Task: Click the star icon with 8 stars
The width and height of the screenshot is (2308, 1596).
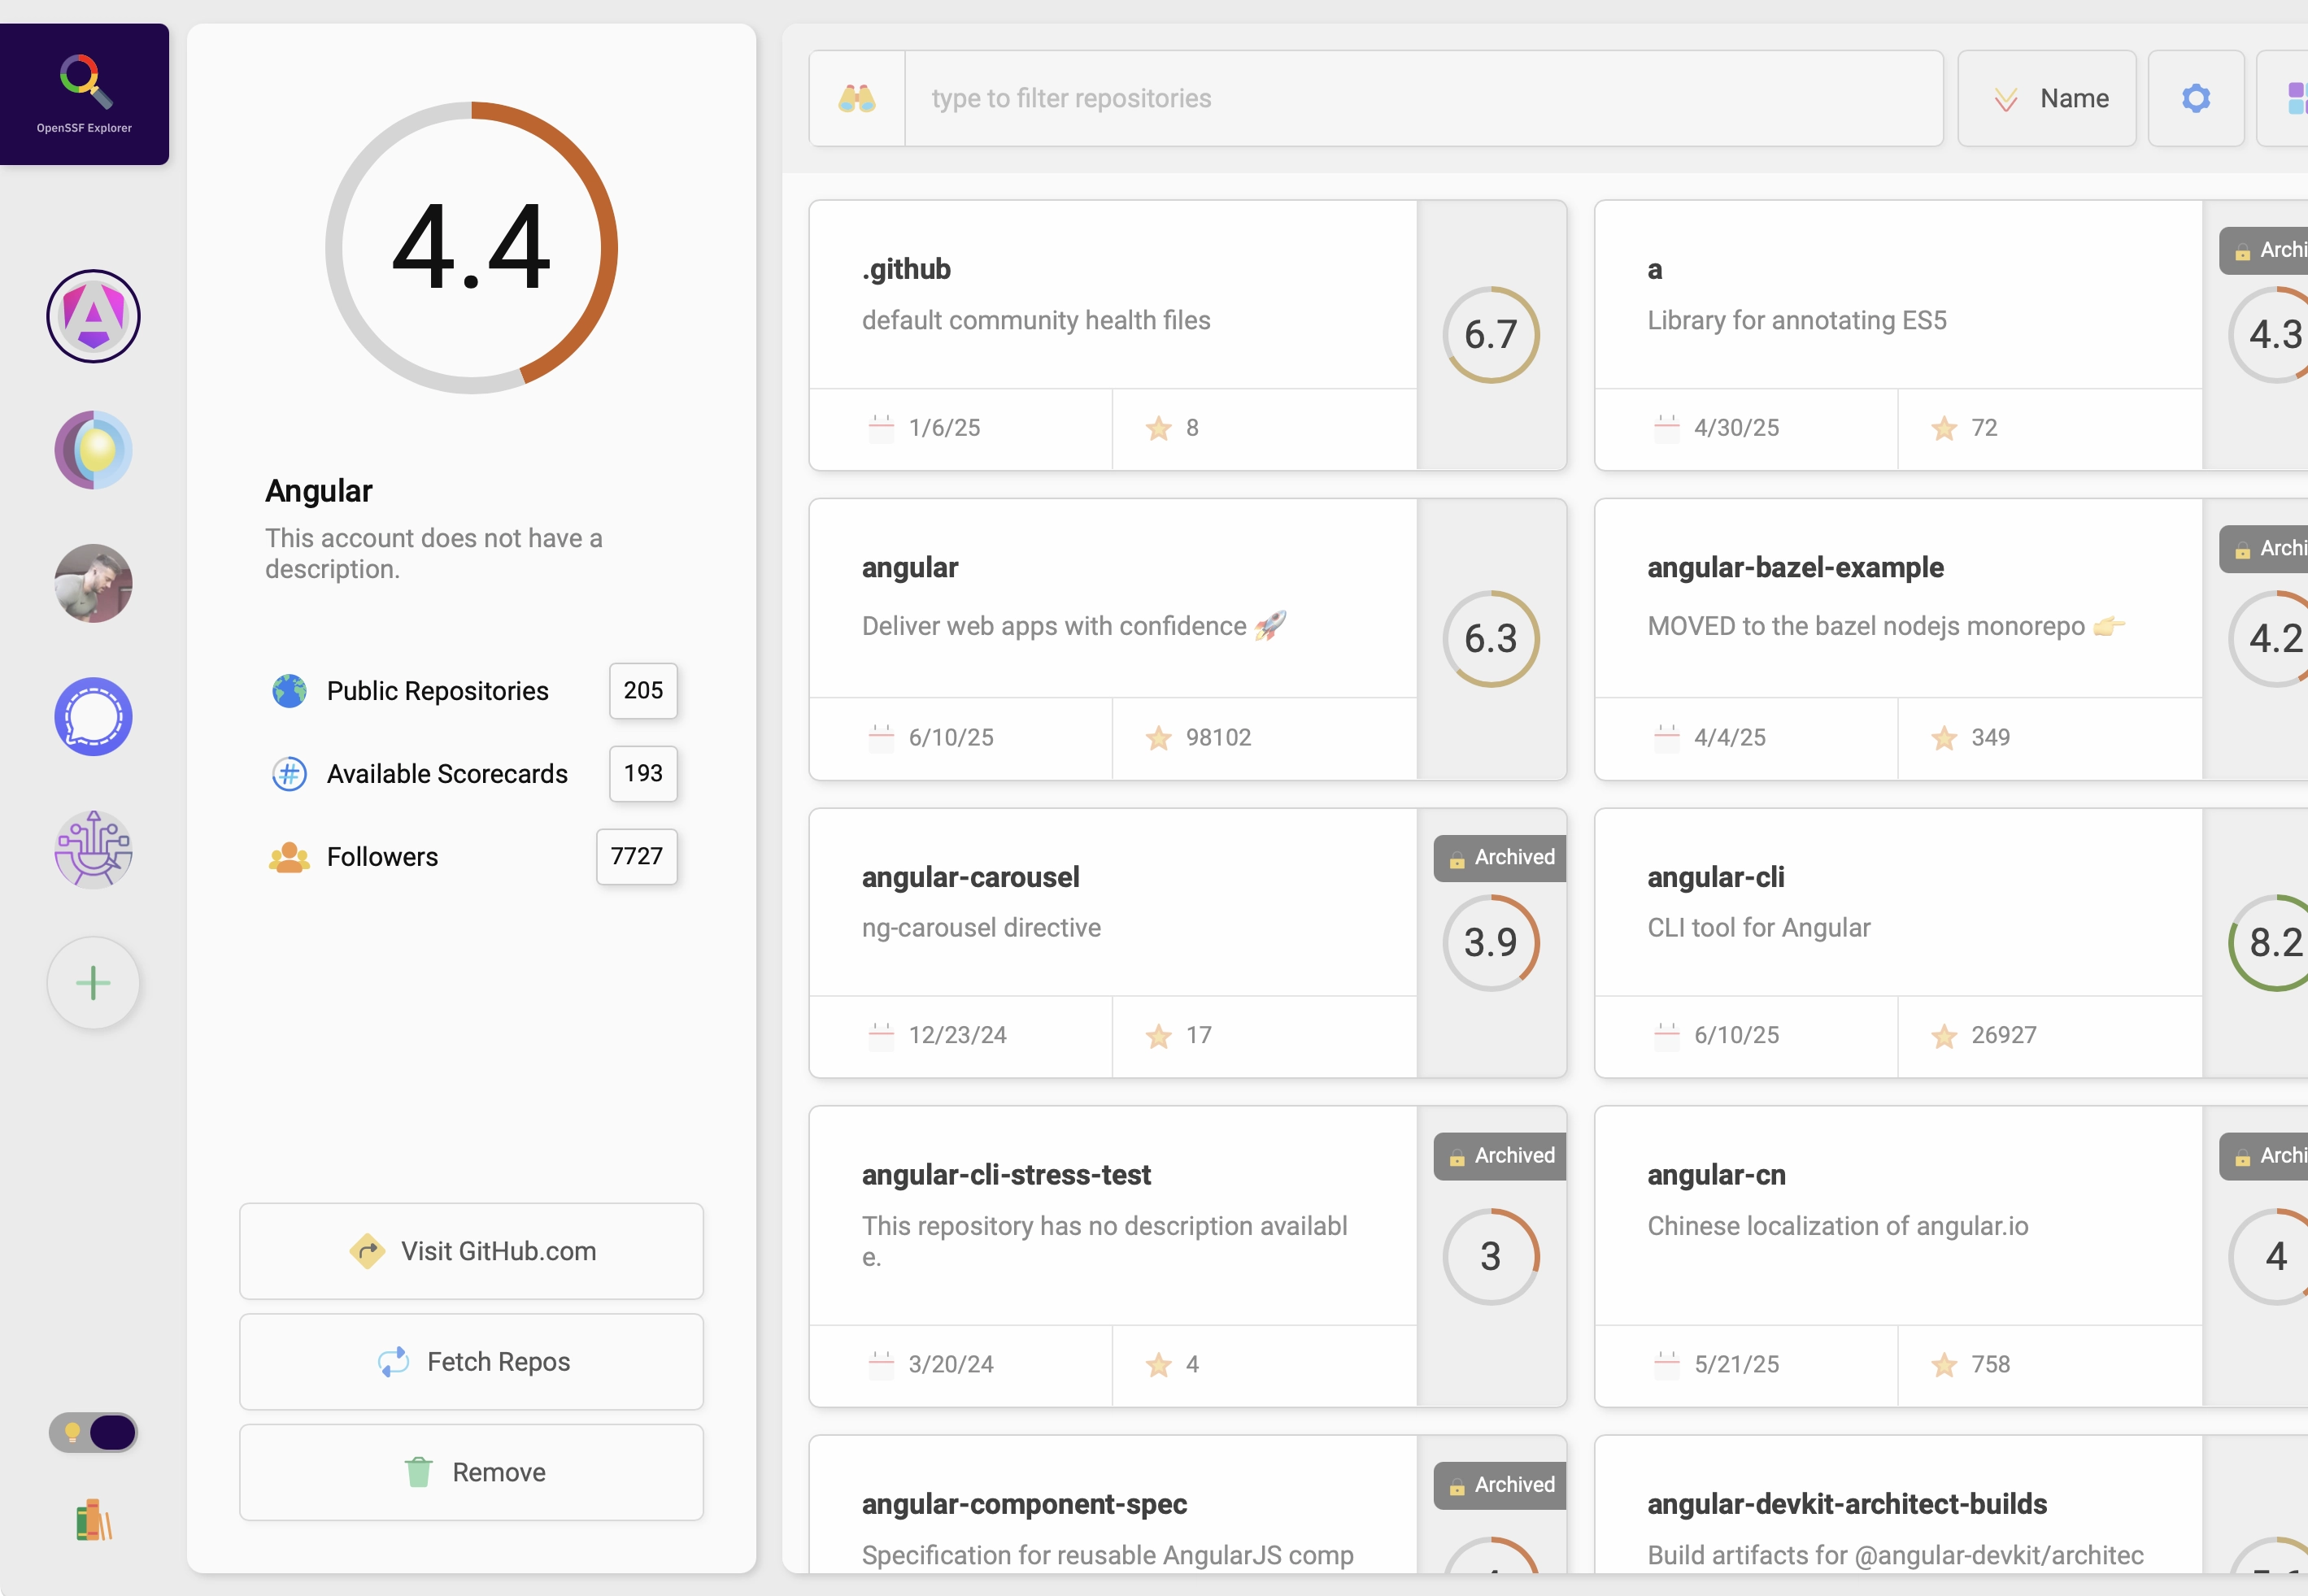Action: [x=1159, y=428]
